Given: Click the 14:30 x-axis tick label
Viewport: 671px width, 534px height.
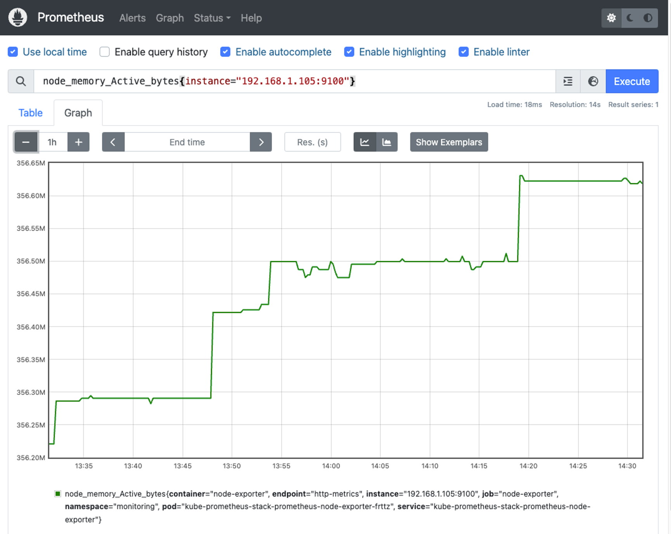Looking at the screenshot, I should click(627, 466).
